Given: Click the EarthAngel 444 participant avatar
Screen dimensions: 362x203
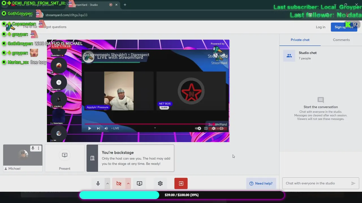Looking at the screenshot, I should 59,82.
